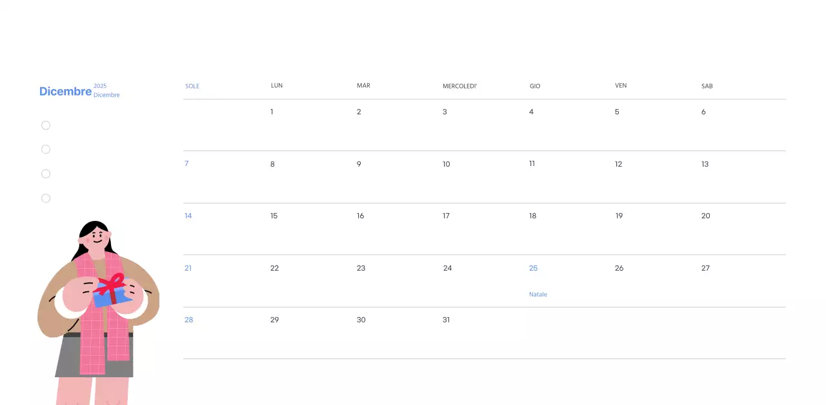Viewport: 826px width, 405px height.
Task: Select the blue date 21
Action: click(x=188, y=267)
